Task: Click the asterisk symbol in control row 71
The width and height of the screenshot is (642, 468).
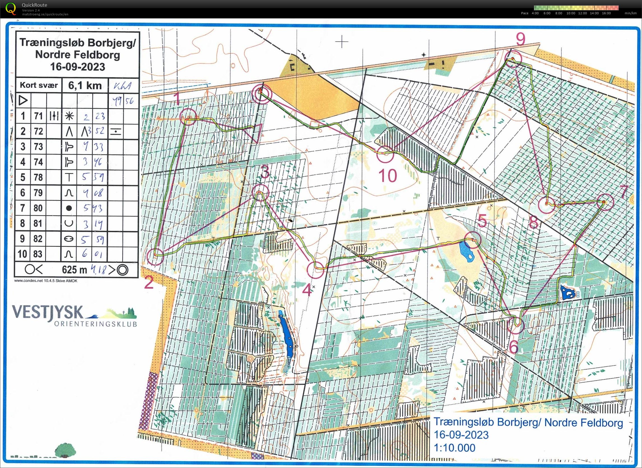Action: (x=69, y=116)
